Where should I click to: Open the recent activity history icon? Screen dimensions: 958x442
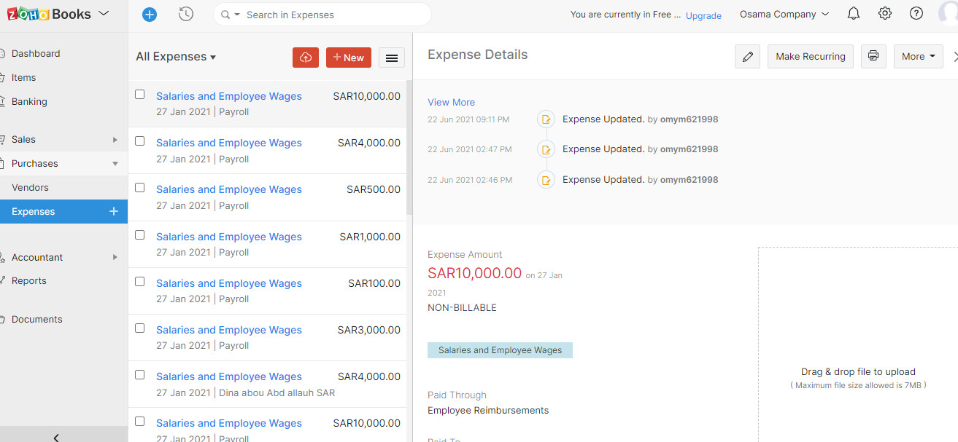click(186, 14)
